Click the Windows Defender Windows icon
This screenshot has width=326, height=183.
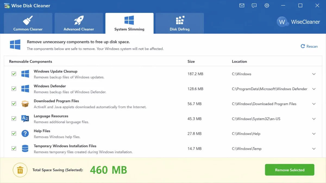[x=25, y=89]
